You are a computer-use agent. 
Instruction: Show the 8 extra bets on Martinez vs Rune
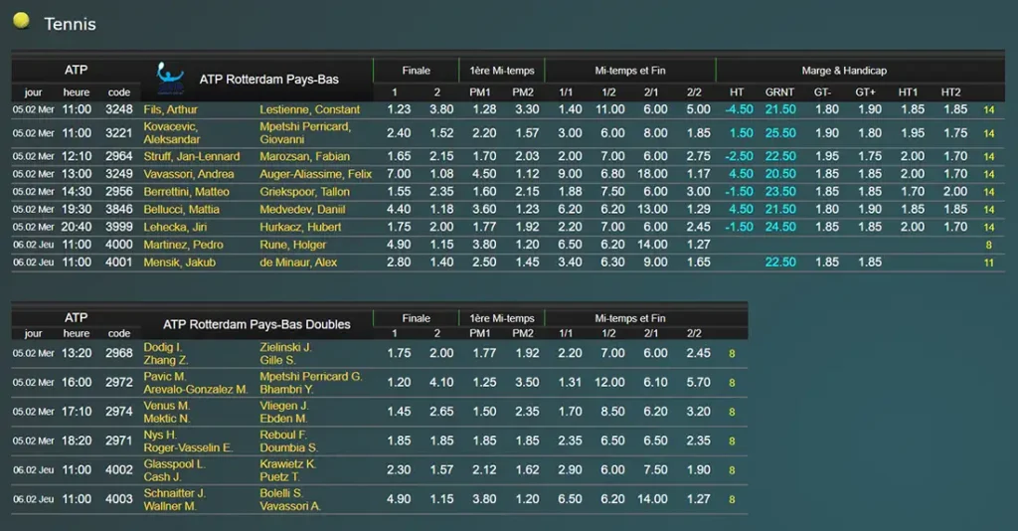[988, 245]
